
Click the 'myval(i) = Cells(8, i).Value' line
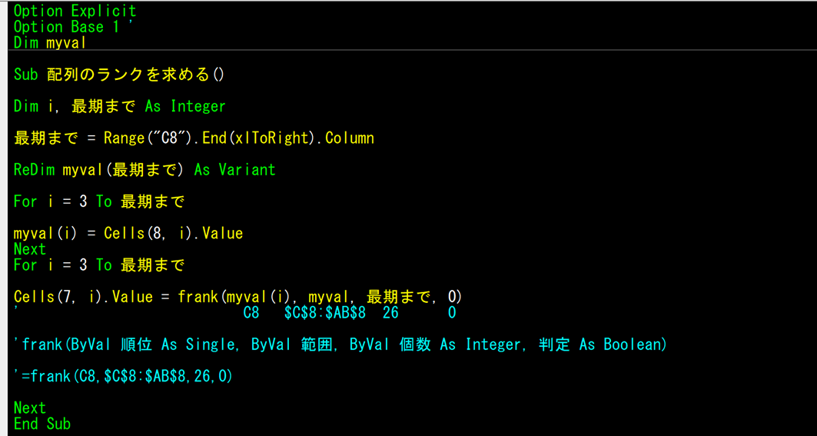[128, 233]
